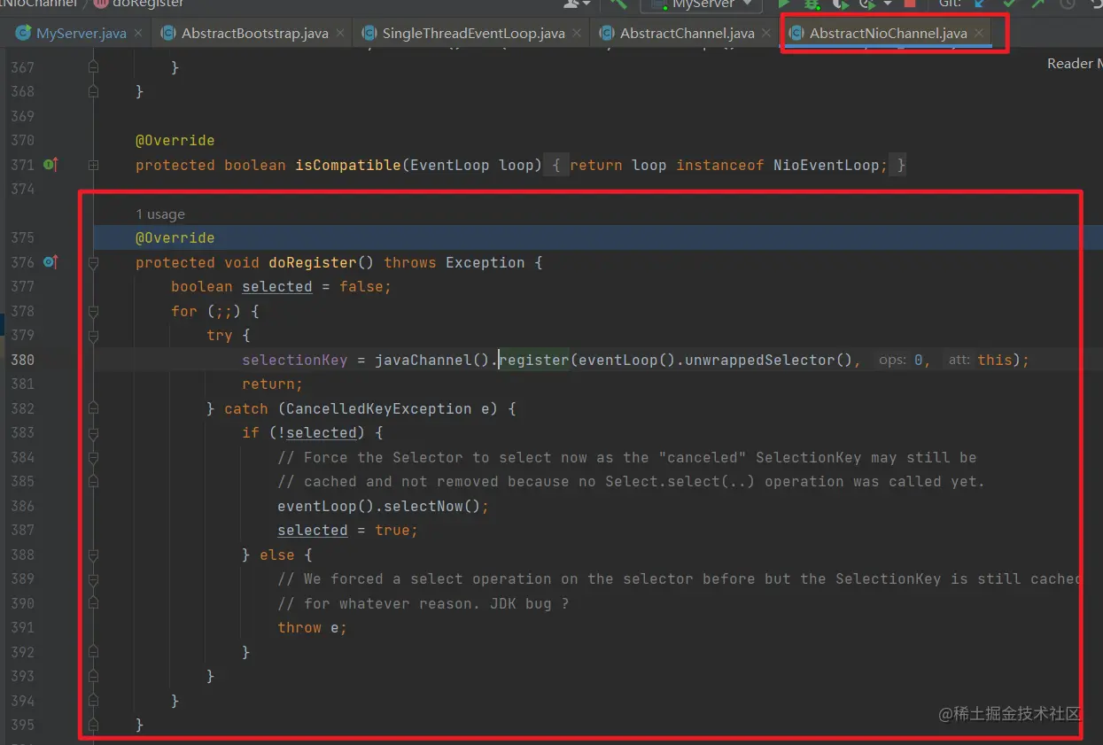Click the doRegister method icon in breadcrumb
1103x745 pixels.
pos(101,4)
